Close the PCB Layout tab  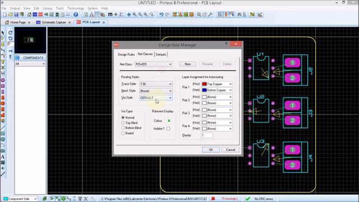(104, 22)
